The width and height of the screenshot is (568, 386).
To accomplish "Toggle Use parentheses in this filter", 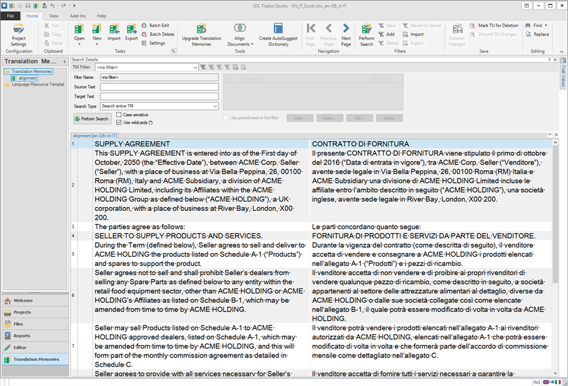I will tap(225, 118).
